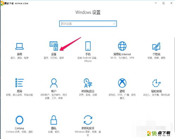The width and height of the screenshot is (175, 139).
Task: Click the 网络和 Internet label text
Action: tap(122, 54)
